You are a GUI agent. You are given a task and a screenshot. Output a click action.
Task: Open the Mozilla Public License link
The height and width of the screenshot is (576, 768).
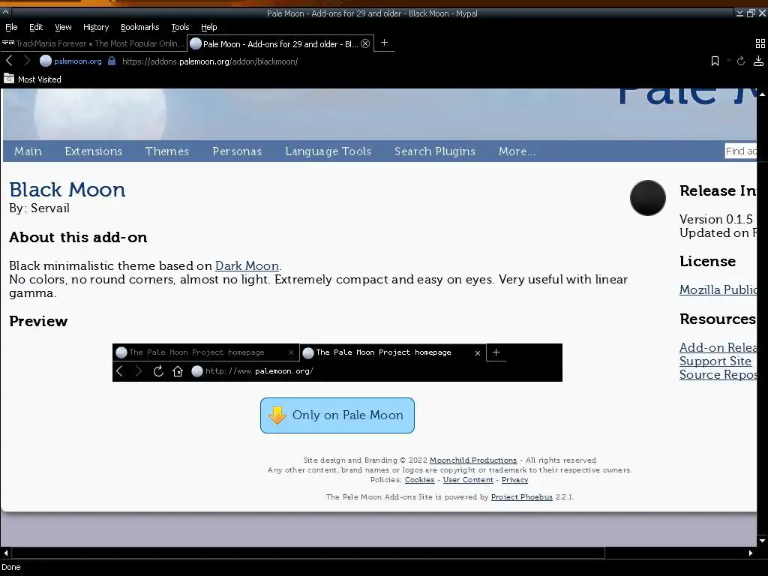(718, 289)
